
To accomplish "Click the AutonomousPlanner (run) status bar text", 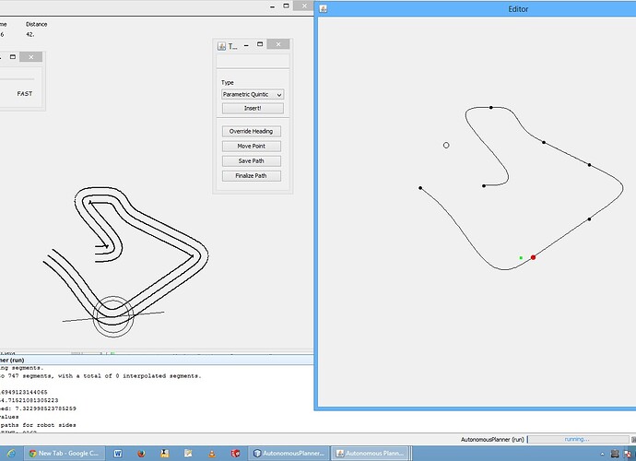I will pyautogui.click(x=492, y=440).
